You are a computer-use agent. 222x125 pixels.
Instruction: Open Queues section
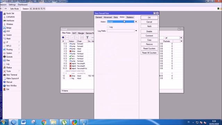(9, 57)
